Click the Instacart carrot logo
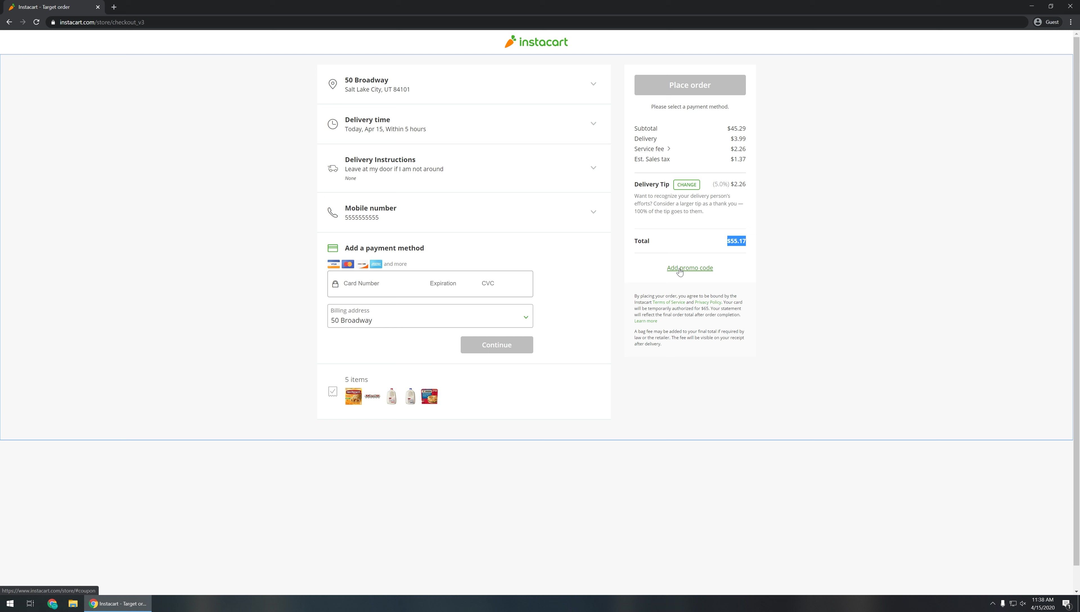Image resolution: width=1080 pixels, height=612 pixels. [536, 42]
